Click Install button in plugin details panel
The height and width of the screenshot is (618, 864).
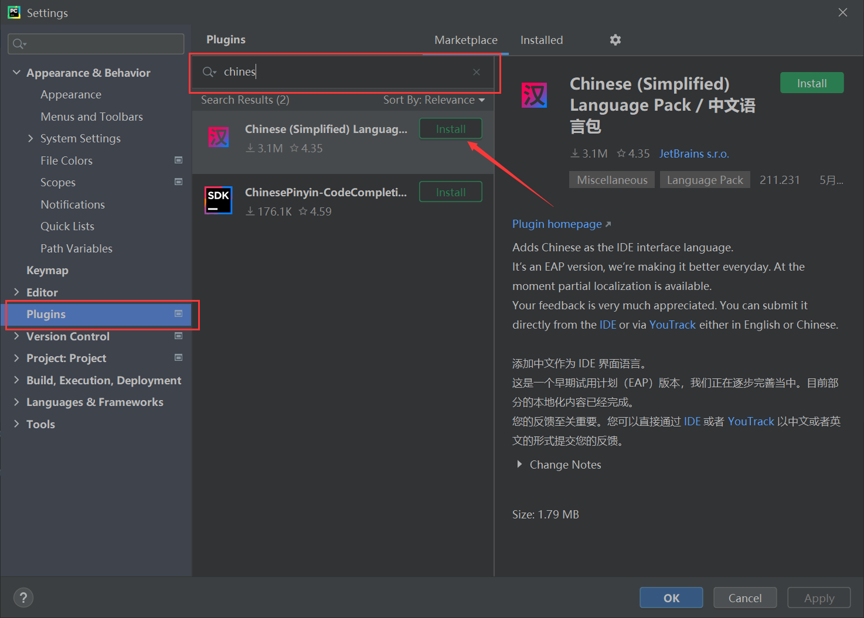(812, 83)
